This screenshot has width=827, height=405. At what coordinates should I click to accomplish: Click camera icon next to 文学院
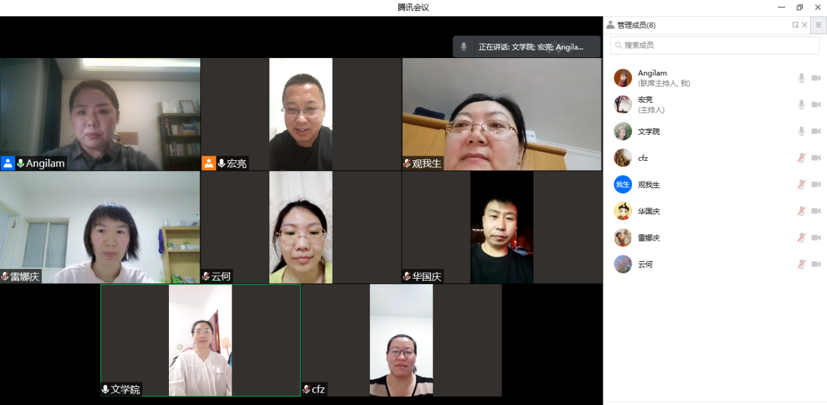(816, 132)
